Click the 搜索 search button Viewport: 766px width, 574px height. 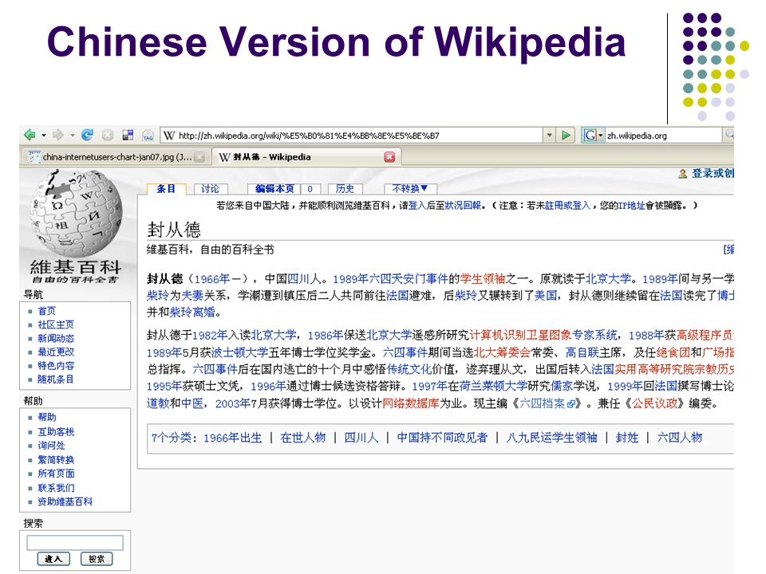pyautogui.click(x=97, y=559)
